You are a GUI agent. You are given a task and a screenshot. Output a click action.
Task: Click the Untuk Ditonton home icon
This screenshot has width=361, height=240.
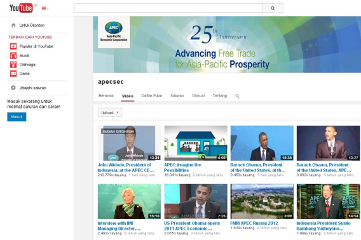pyautogui.click(x=13, y=25)
